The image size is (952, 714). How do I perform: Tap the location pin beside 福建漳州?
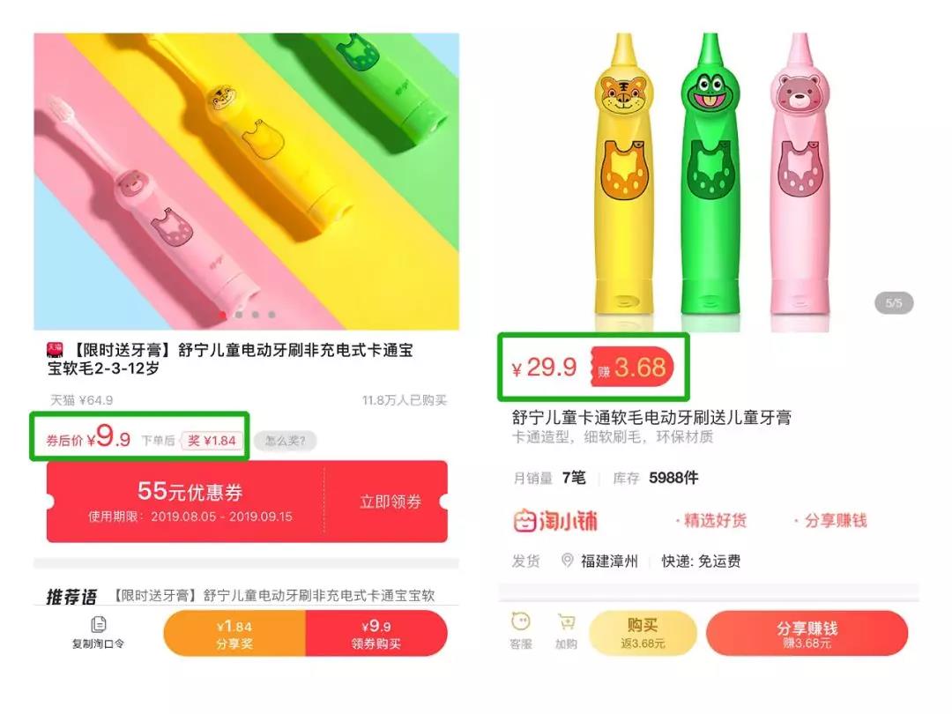click(x=567, y=561)
